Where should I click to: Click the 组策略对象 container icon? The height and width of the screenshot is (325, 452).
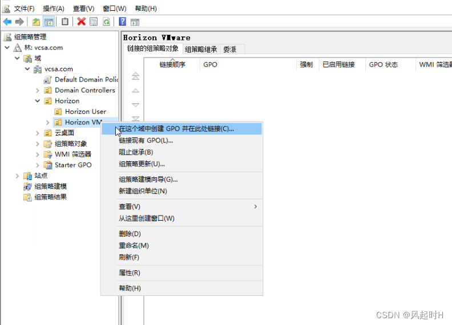coord(48,144)
